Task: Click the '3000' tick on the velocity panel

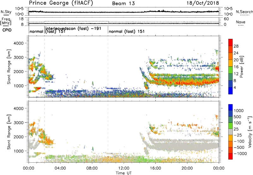Action: click(x=18, y=123)
